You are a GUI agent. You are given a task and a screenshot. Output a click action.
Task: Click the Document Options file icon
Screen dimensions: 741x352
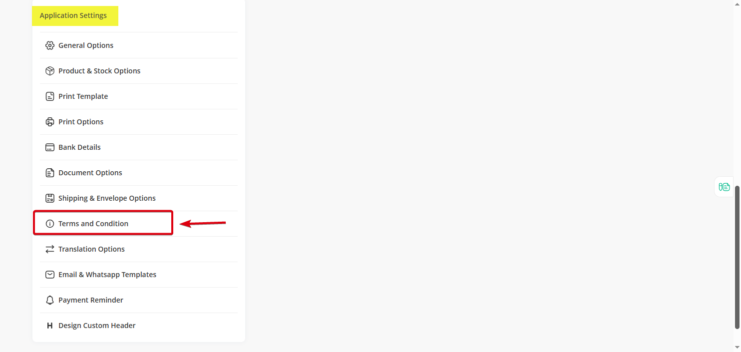point(49,173)
